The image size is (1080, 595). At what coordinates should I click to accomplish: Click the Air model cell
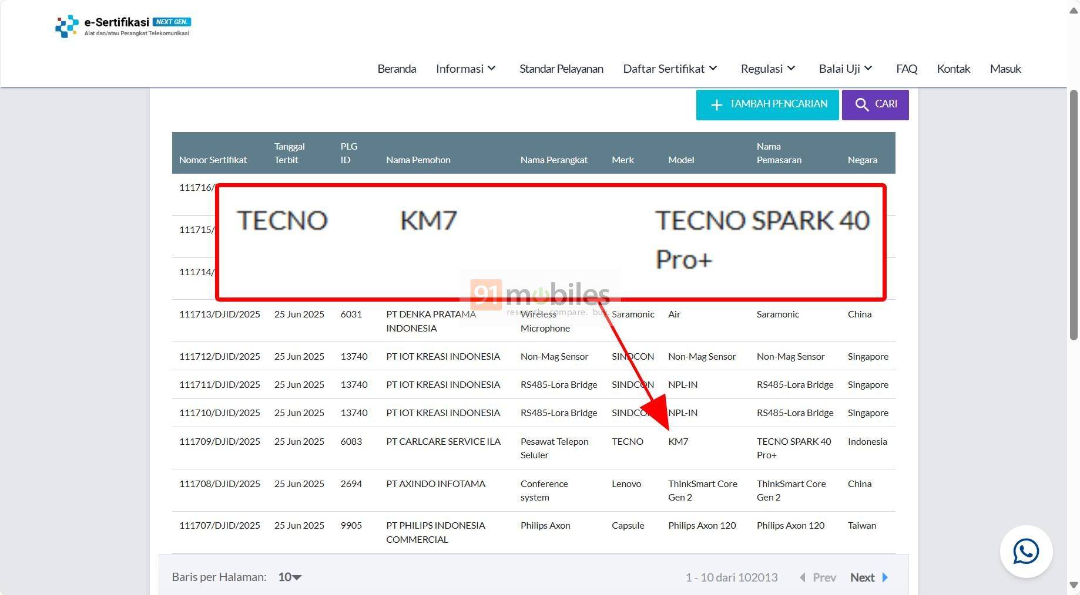tap(674, 314)
